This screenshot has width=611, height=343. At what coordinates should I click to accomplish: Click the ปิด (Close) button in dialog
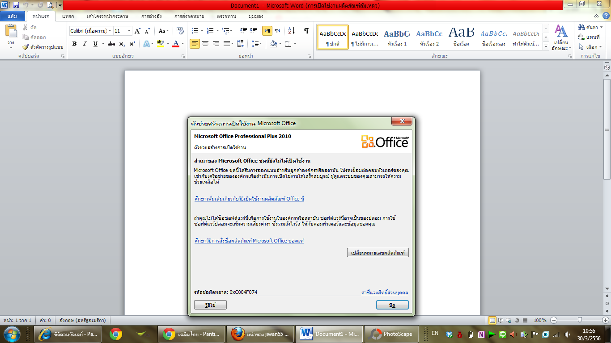click(x=392, y=305)
